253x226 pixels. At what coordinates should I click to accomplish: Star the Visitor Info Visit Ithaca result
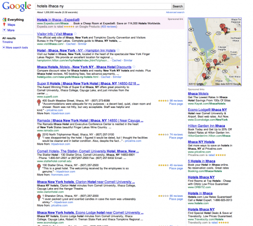click(75, 34)
